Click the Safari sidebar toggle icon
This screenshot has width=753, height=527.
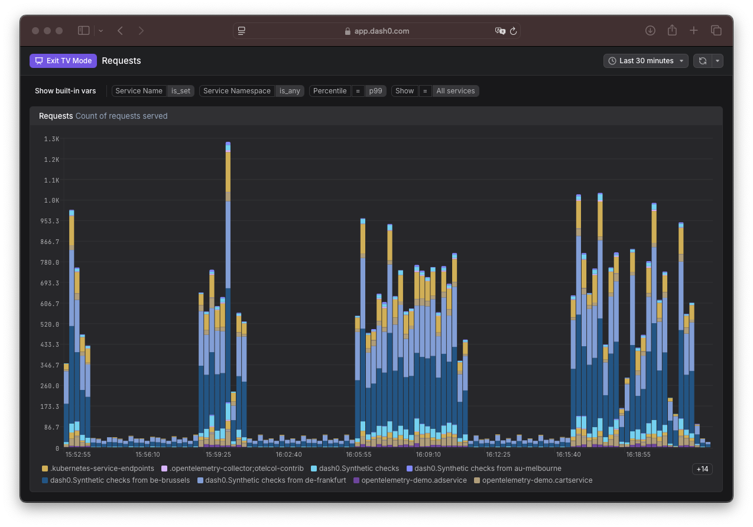tap(84, 31)
